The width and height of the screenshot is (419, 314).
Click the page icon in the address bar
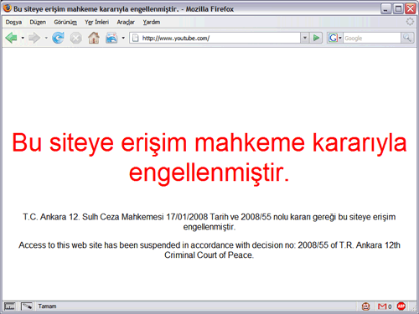tap(135, 38)
